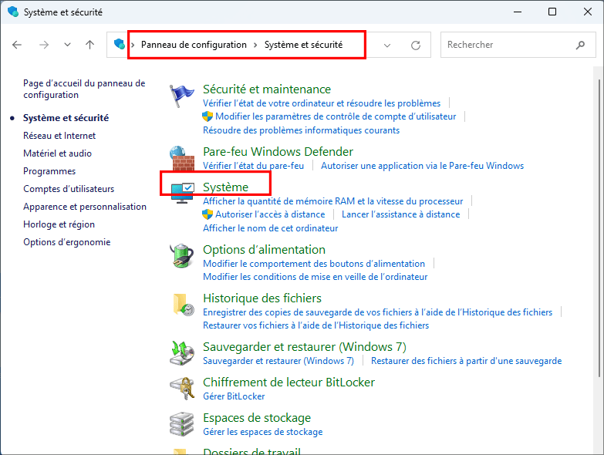Open Options d'alimentation heading
This screenshot has width=604, height=455.
(265, 249)
